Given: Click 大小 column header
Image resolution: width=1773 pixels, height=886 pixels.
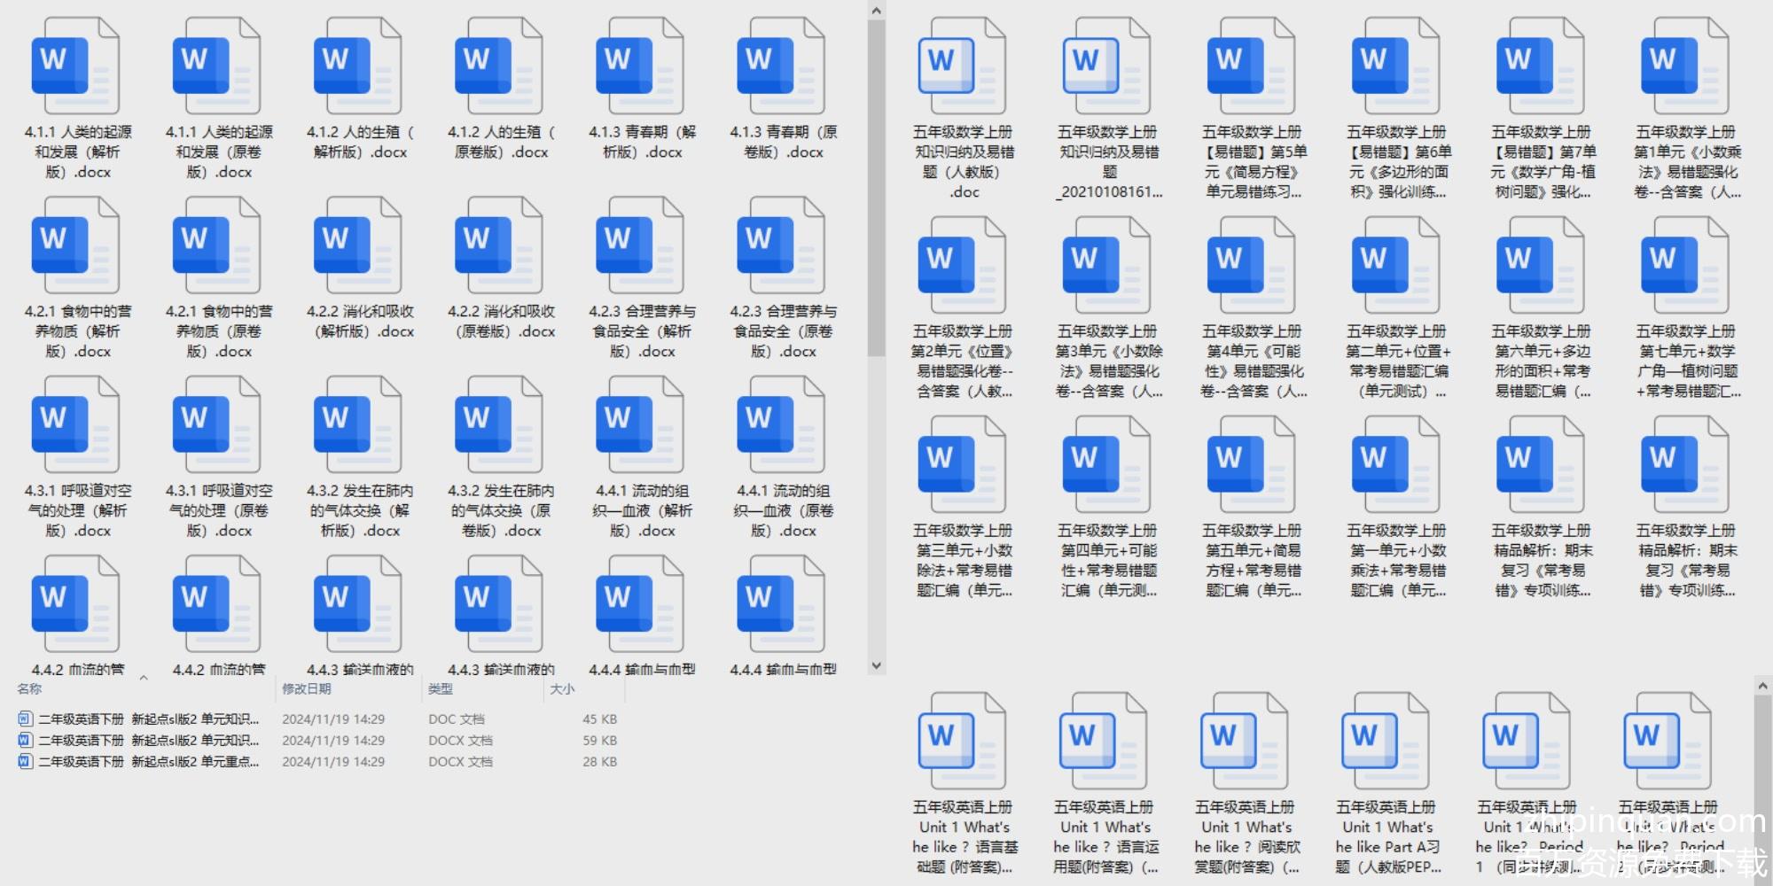Looking at the screenshot, I should click(x=562, y=688).
